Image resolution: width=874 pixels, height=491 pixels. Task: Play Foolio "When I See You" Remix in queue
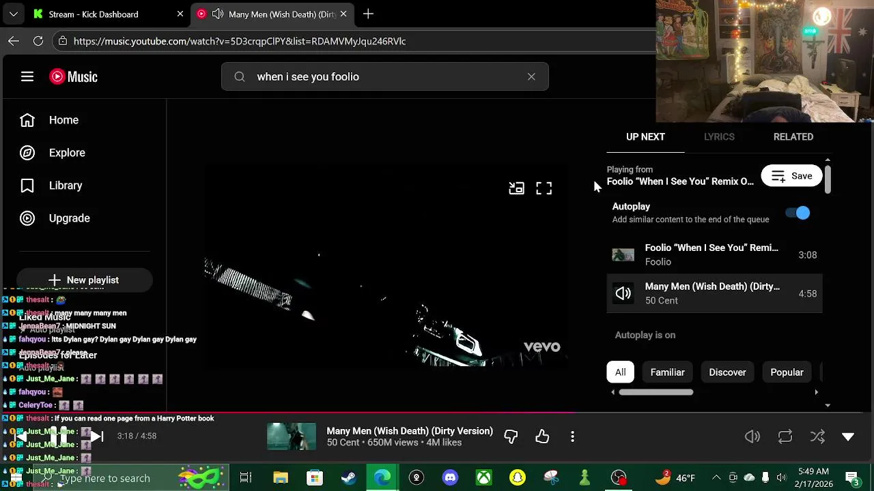[x=714, y=254]
